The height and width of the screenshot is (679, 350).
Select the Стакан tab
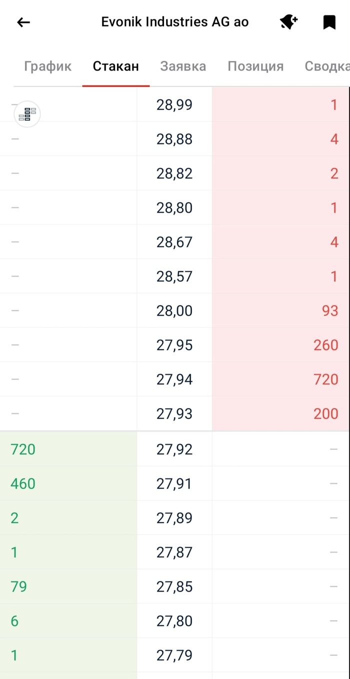116,66
